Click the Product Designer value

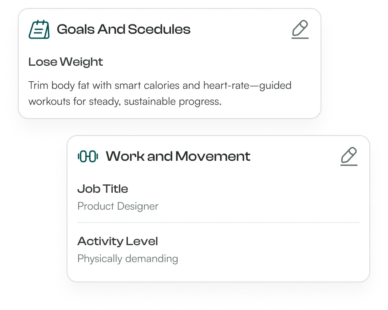pyautogui.click(x=118, y=206)
